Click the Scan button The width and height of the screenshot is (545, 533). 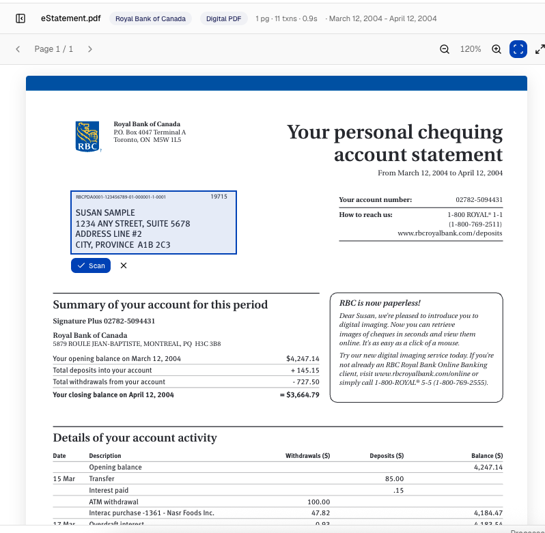[91, 265]
